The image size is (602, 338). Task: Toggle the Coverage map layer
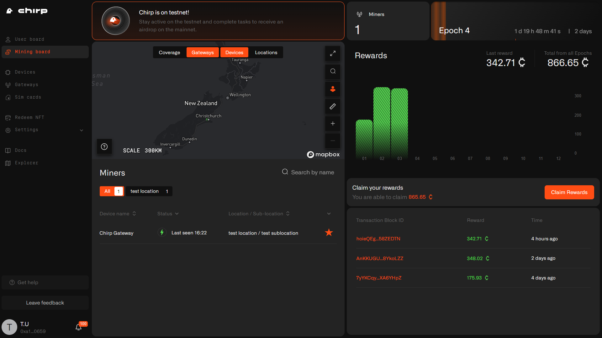coord(169,52)
